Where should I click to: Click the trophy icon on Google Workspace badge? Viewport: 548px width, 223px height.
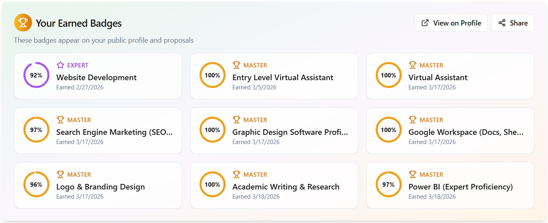coord(412,120)
